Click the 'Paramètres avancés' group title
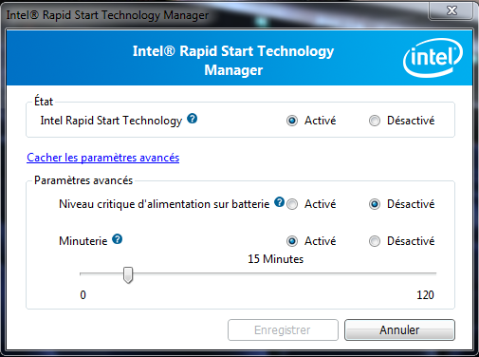 pos(83,180)
